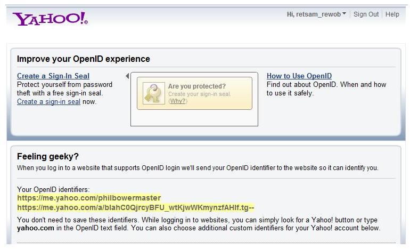Click inline 'Create a sign-in seal' now link
The height and width of the screenshot is (249, 410).
point(48,101)
